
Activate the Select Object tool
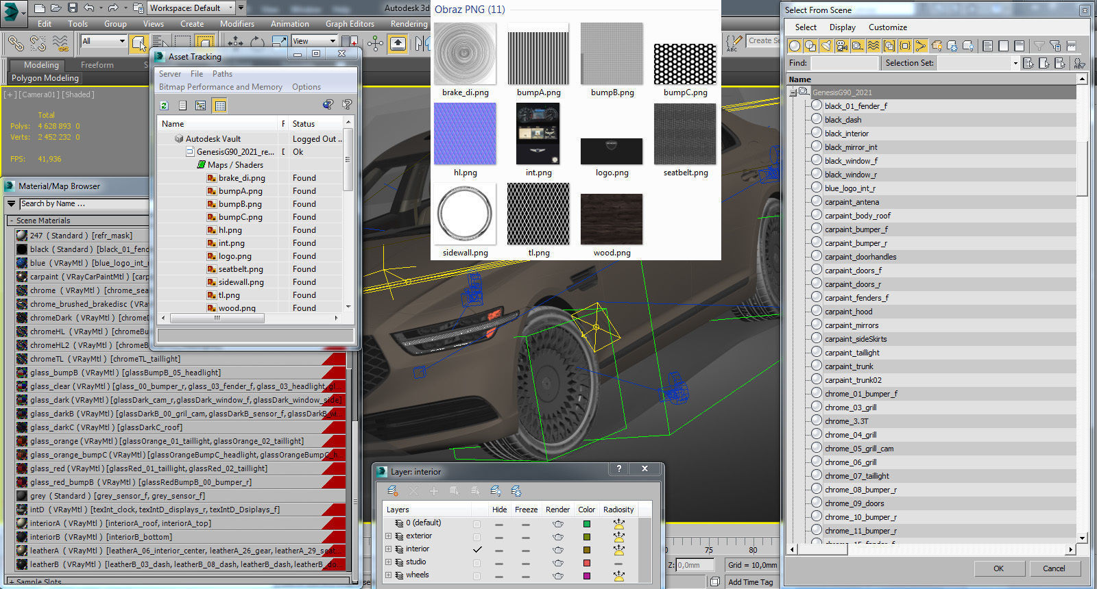pyautogui.click(x=139, y=43)
